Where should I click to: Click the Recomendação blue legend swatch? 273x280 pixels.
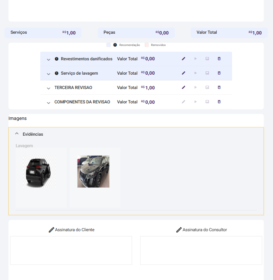pos(108,45)
